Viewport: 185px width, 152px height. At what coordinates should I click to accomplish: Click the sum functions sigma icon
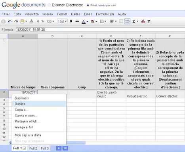pos(134,21)
